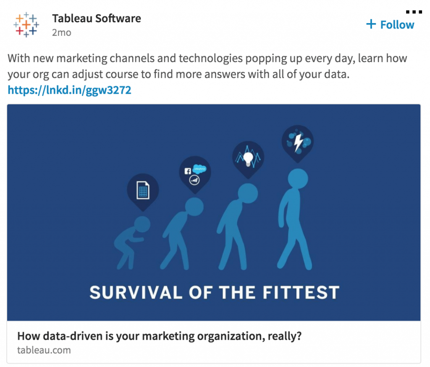430x367 pixels.
Task: Click the Facebook icon inside the post image
Action: pyautogui.click(x=188, y=171)
